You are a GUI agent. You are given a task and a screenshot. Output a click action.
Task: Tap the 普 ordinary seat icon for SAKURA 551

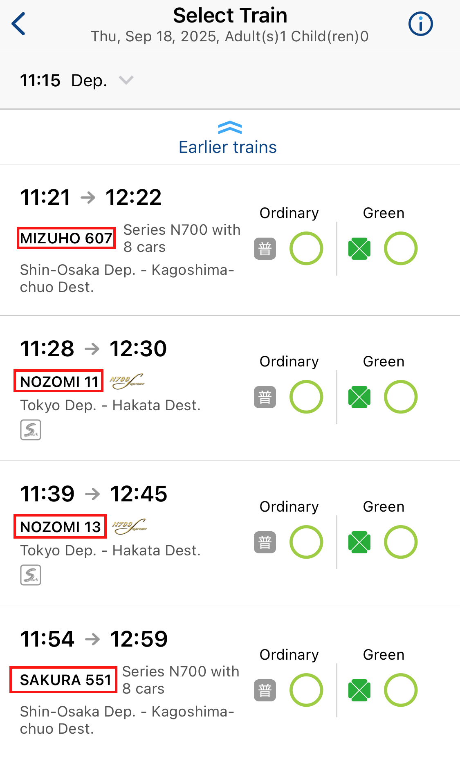point(265,690)
